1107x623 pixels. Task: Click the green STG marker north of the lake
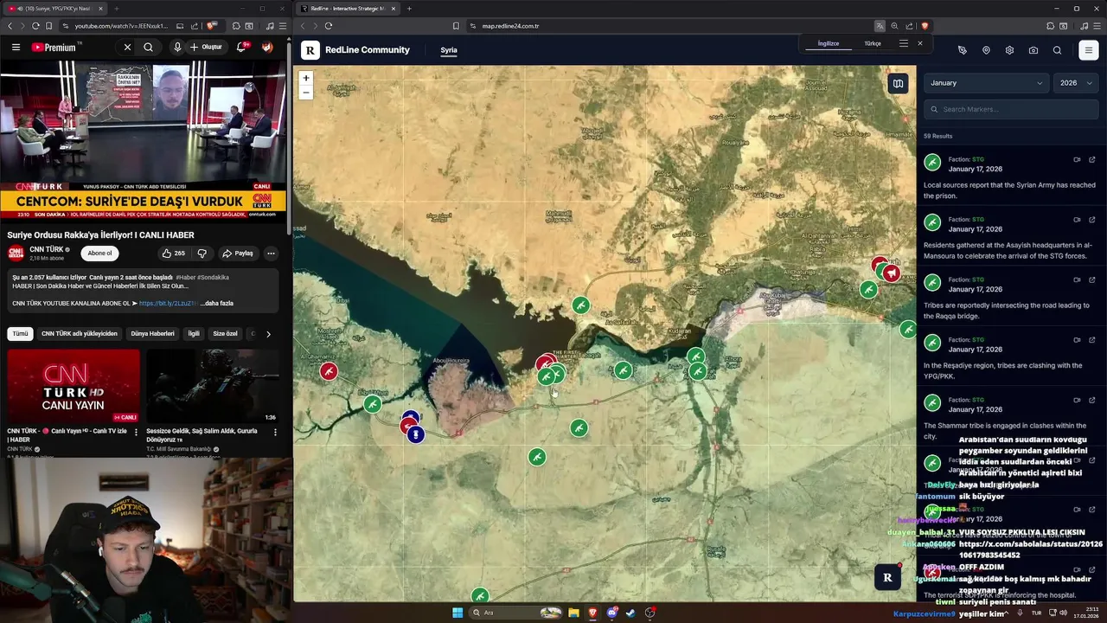coord(581,305)
